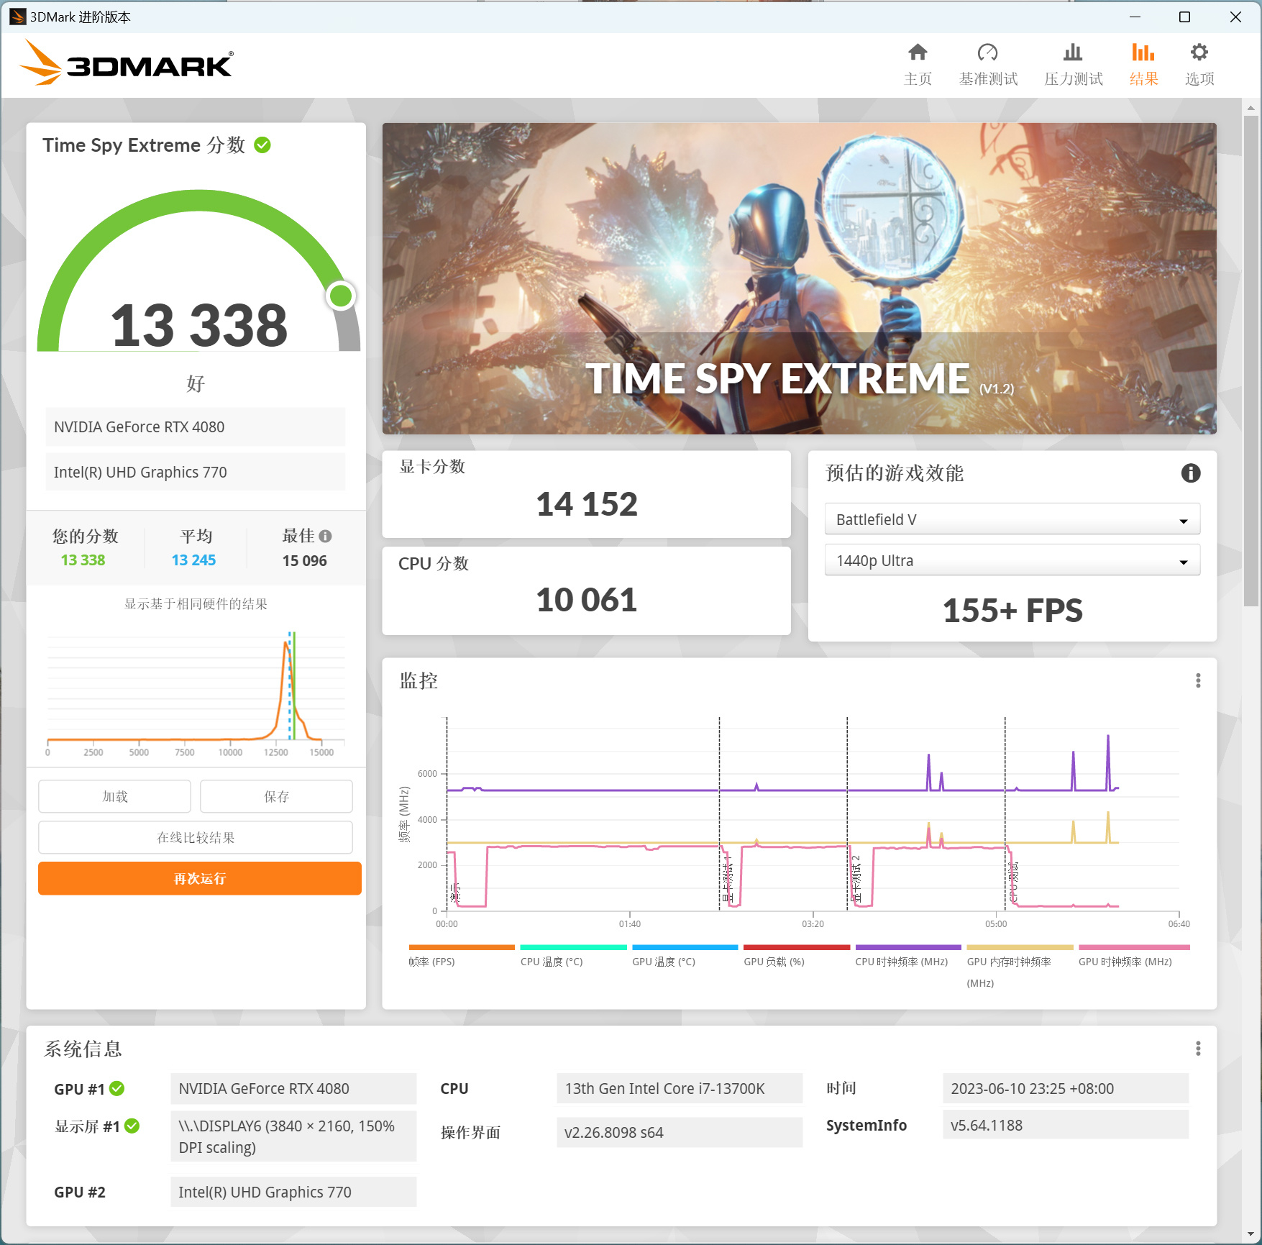Click the 保存 save button
1262x1245 pixels.
[x=276, y=796]
